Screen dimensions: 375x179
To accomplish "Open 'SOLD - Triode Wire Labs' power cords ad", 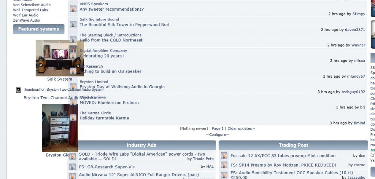I will [x=142, y=157].
